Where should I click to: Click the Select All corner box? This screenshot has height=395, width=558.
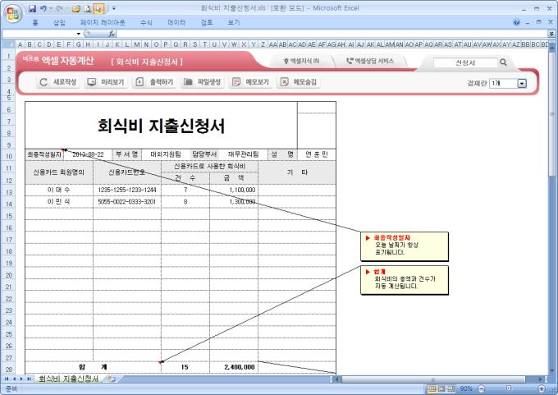pyautogui.click(x=9, y=44)
